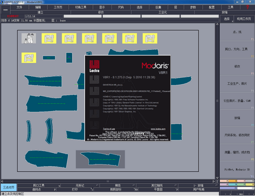Open the 放缩 F6 tool panel

click(237, 118)
